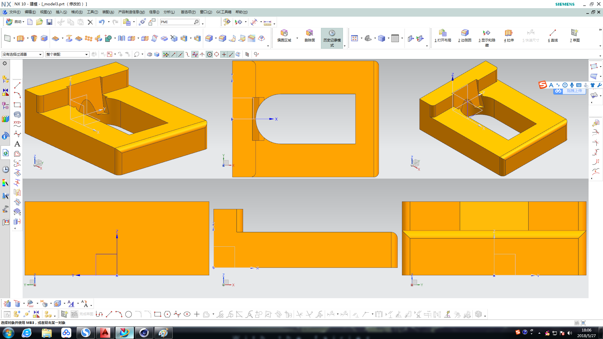Click the 偏置区域 (Offset Region) button
The height and width of the screenshot is (339, 603).
284,35
